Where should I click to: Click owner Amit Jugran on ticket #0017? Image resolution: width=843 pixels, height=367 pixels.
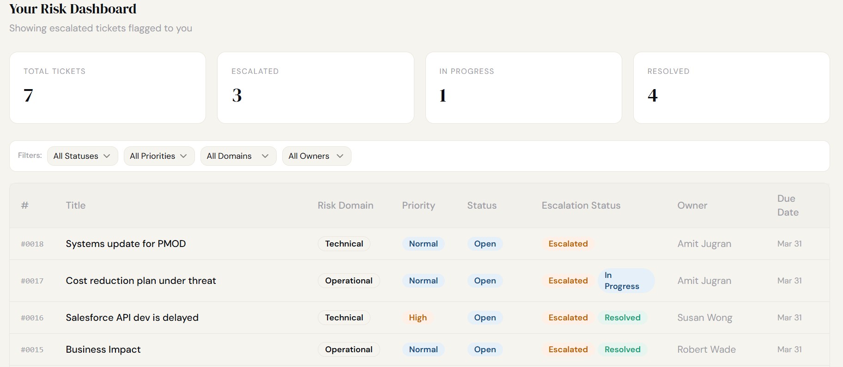pos(704,281)
